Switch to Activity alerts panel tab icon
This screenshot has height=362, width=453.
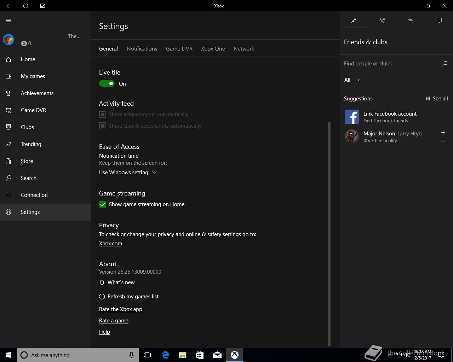439,21
